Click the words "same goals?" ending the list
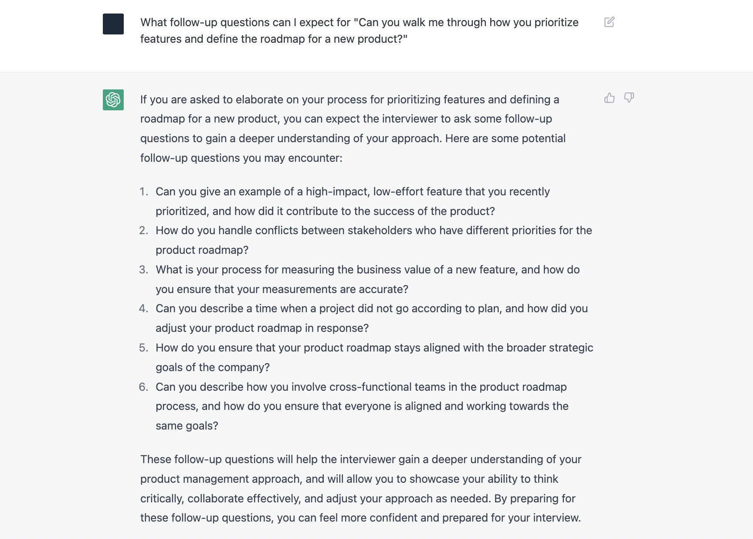 click(187, 426)
